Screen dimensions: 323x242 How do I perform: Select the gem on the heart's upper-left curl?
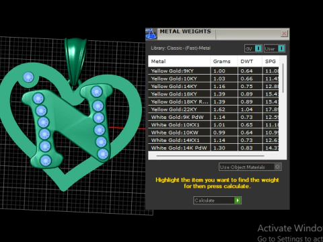tap(28, 77)
